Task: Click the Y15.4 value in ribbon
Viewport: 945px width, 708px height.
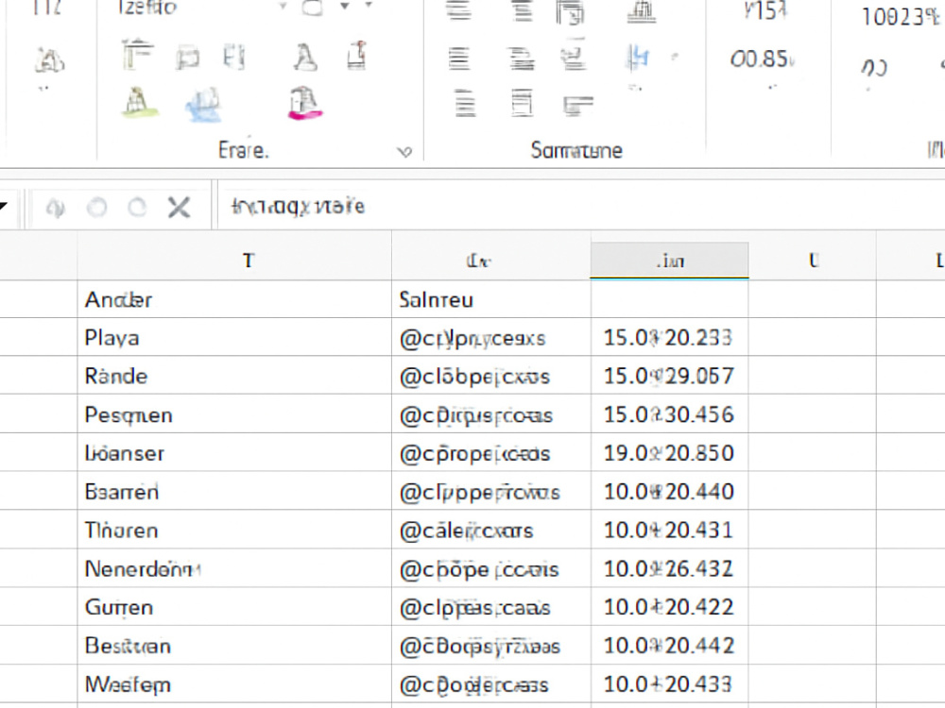Action: click(765, 10)
